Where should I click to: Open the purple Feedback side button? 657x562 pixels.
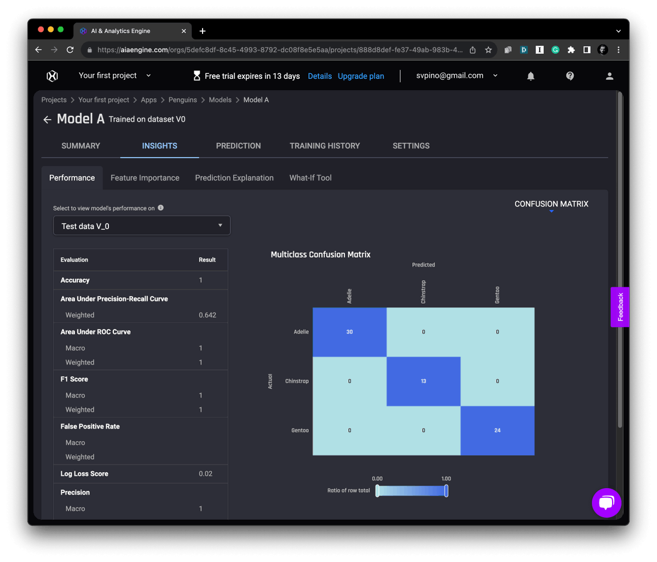click(620, 307)
